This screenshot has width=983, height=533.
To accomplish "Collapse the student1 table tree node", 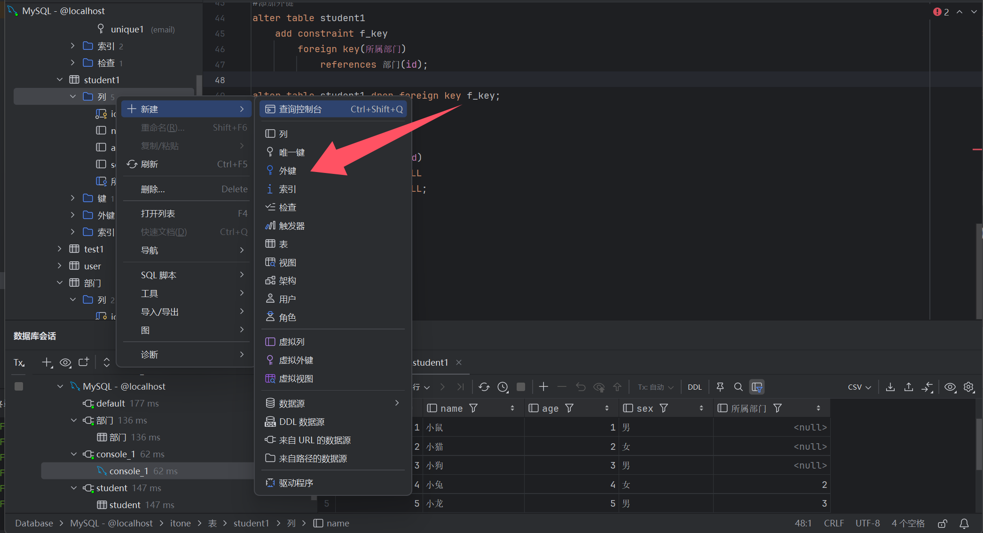I will tap(60, 80).
